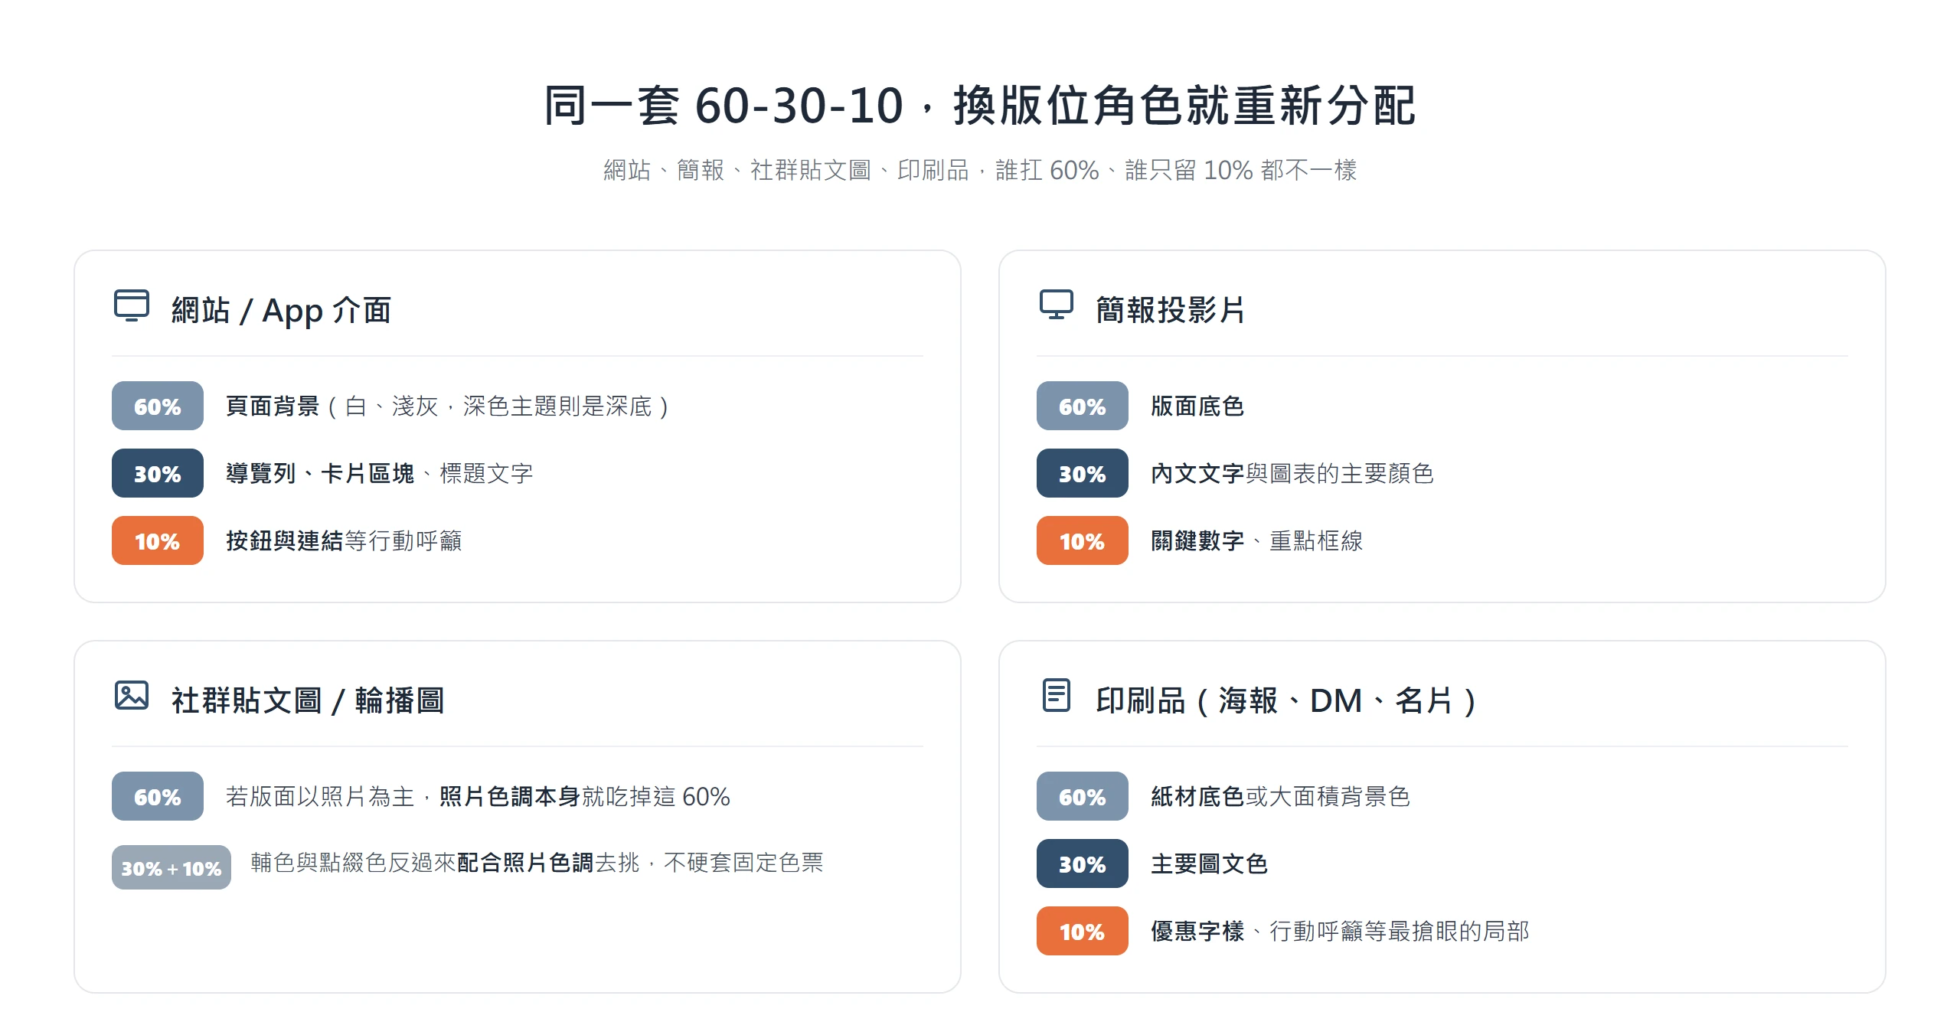The height and width of the screenshot is (1012, 1960).
Task: Click the orange 10% badge next to 按鈕與連結
Action: (158, 540)
